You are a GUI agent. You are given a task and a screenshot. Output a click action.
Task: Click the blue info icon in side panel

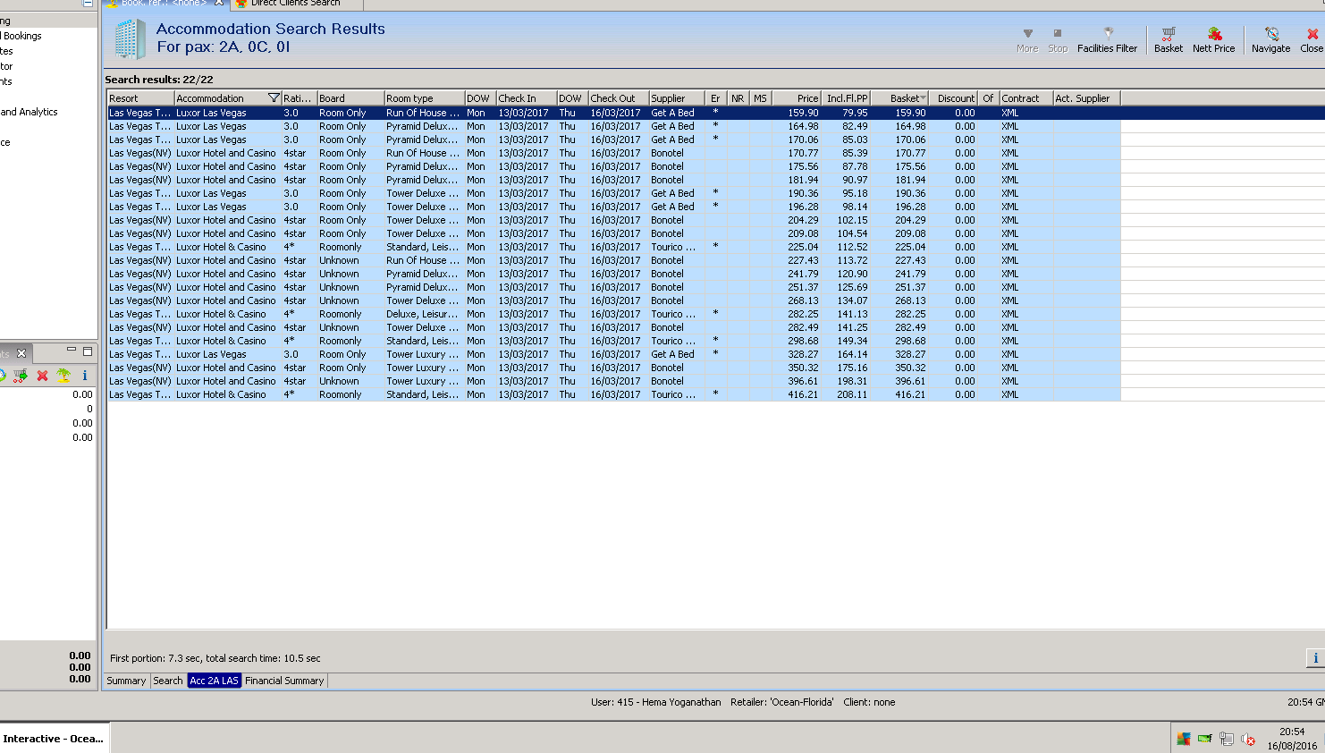pyautogui.click(x=85, y=376)
